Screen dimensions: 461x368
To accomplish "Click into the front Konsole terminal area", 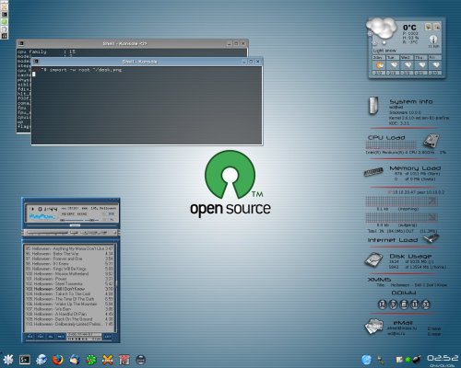I will tap(147, 105).
